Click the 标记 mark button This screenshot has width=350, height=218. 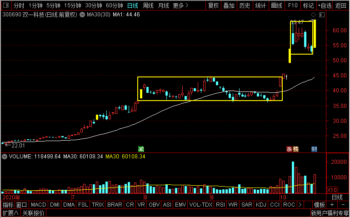[x=308, y=5]
